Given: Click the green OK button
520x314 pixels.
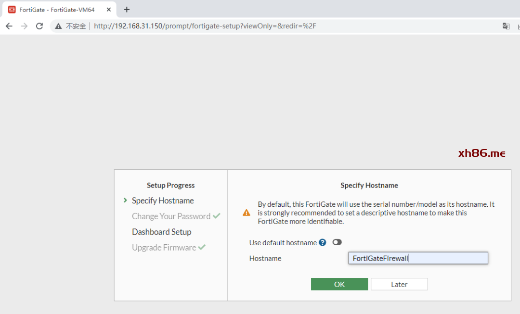Looking at the screenshot, I should pos(339,284).
